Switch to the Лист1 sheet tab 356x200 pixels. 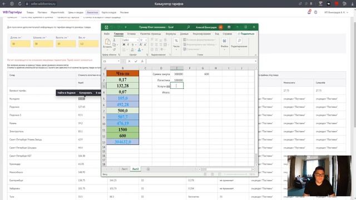coord(125,169)
